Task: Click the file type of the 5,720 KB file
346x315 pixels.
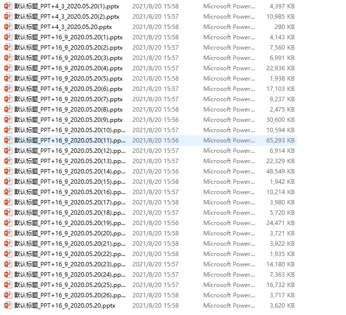Action: tap(229, 213)
